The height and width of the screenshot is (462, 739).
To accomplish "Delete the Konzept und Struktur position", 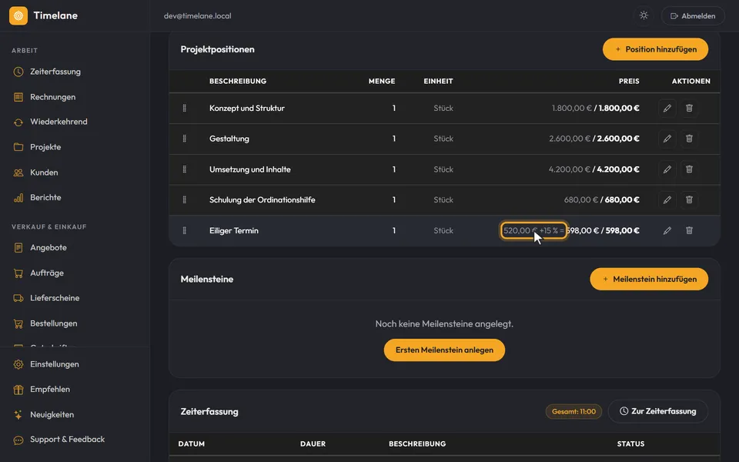I will pyautogui.click(x=689, y=109).
